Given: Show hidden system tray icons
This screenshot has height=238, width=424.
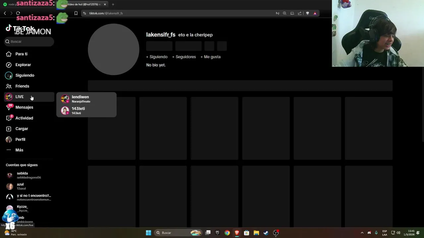Looking at the screenshot, I should 362,233.
